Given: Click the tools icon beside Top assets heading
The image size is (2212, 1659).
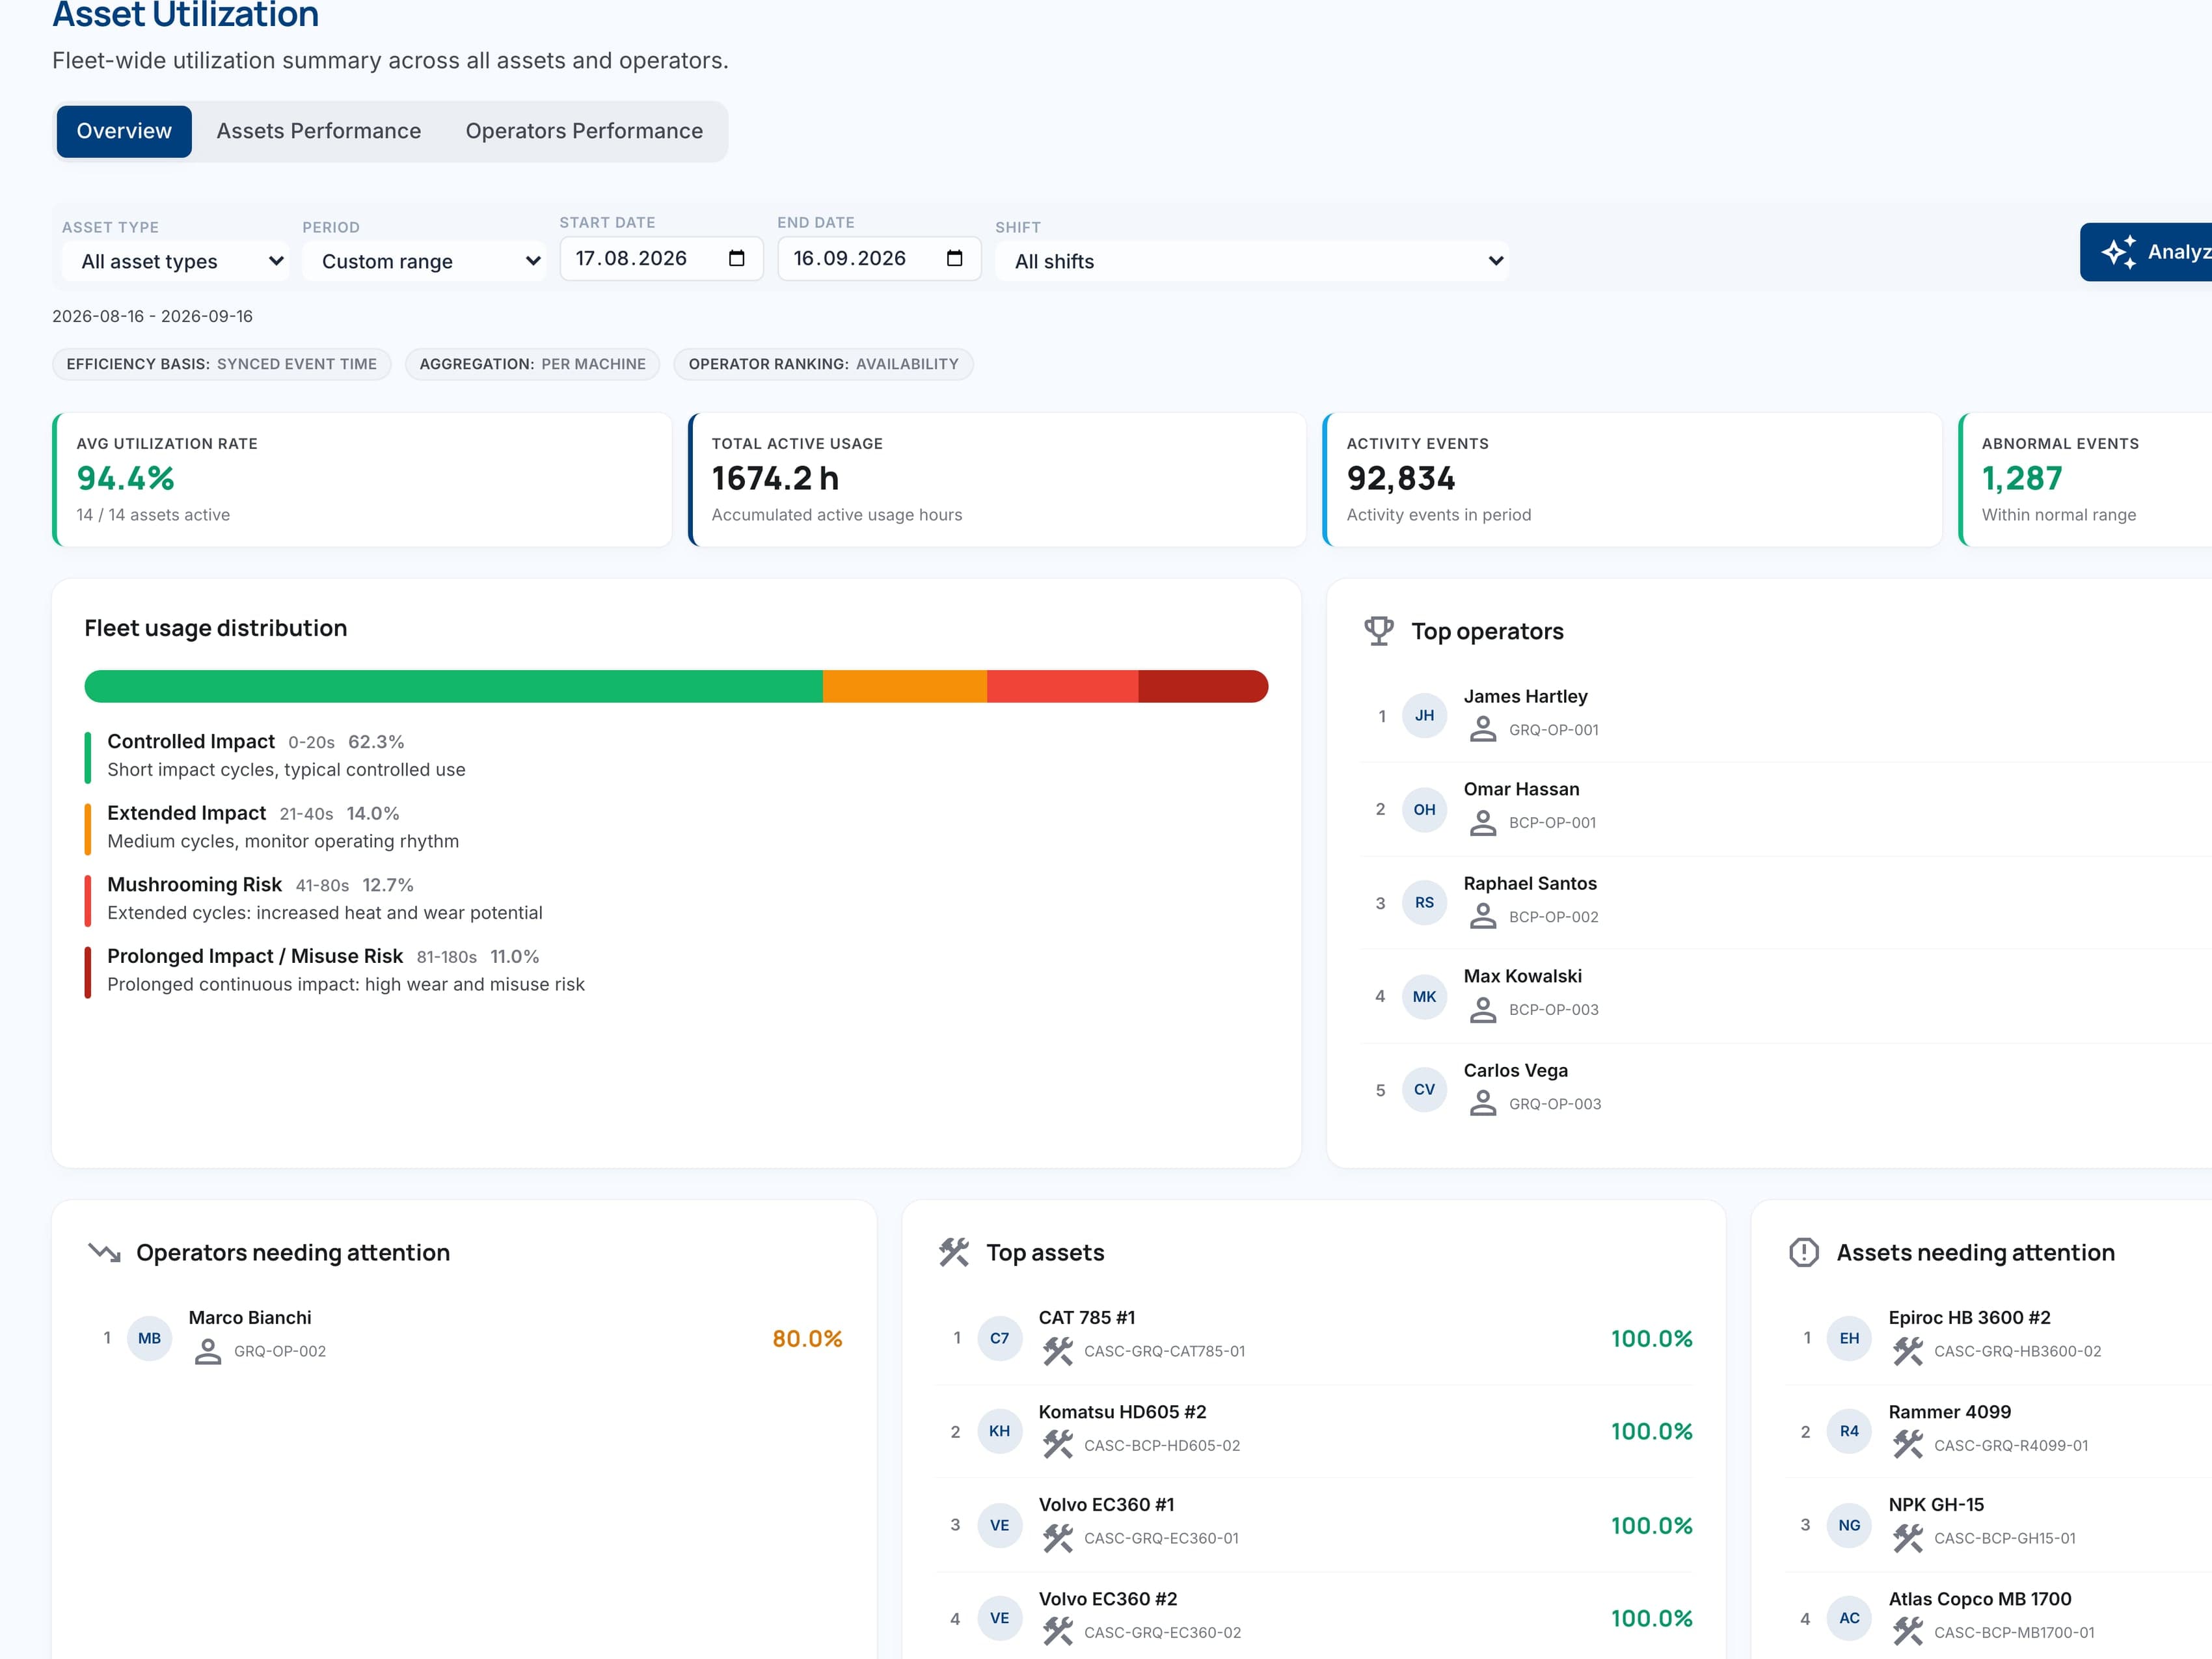Looking at the screenshot, I should (x=954, y=1252).
